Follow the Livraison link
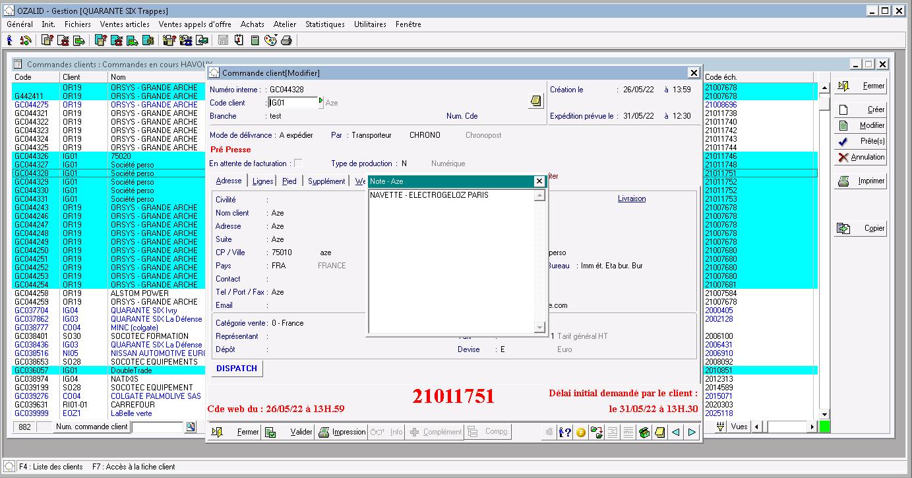 (631, 198)
